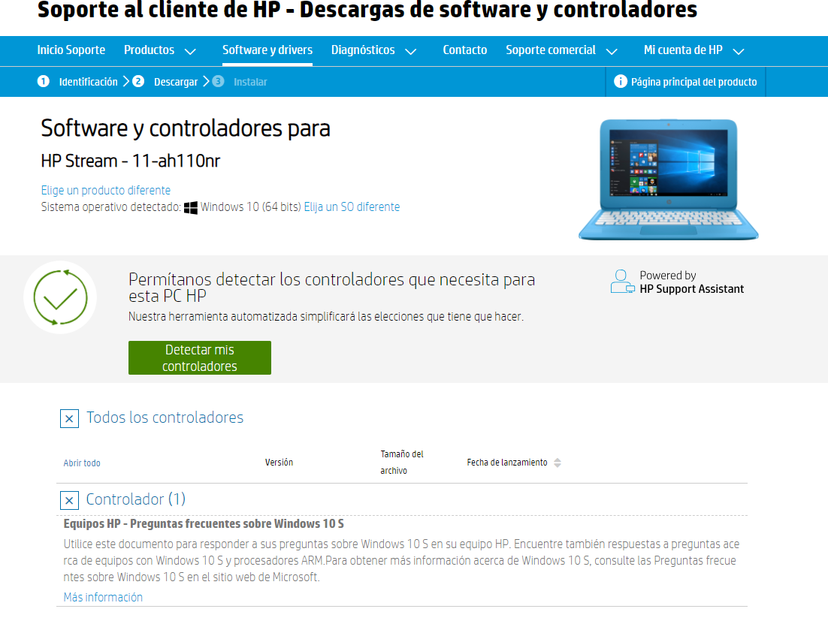Open Página principal del producto

(694, 82)
